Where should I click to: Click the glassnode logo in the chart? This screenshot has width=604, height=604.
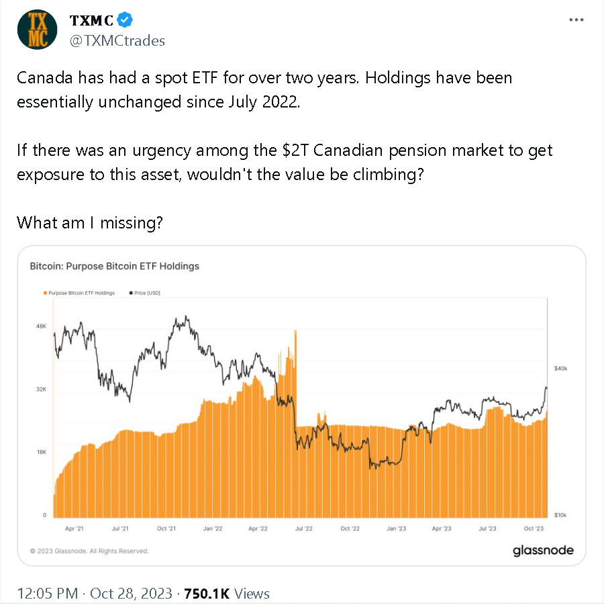543,551
